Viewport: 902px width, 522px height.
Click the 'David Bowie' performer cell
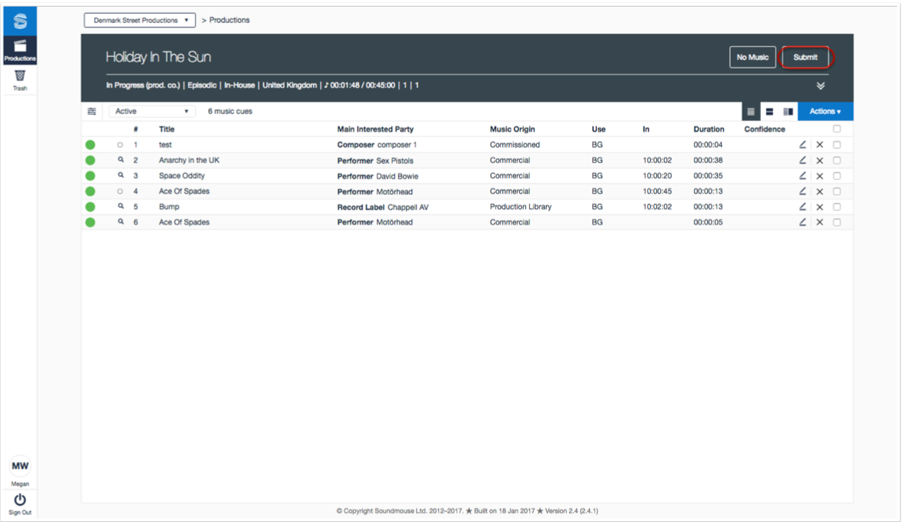click(397, 176)
